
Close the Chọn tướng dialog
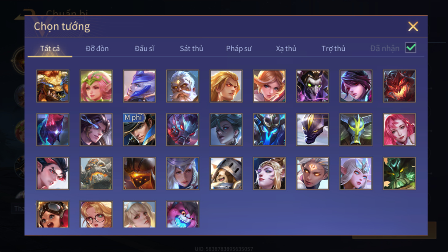point(413,26)
